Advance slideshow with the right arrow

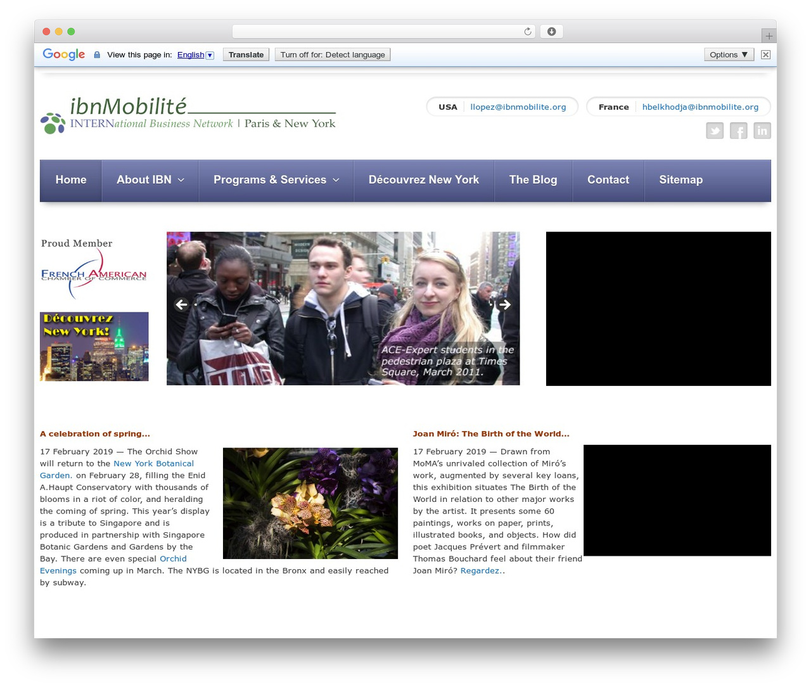click(x=504, y=304)
